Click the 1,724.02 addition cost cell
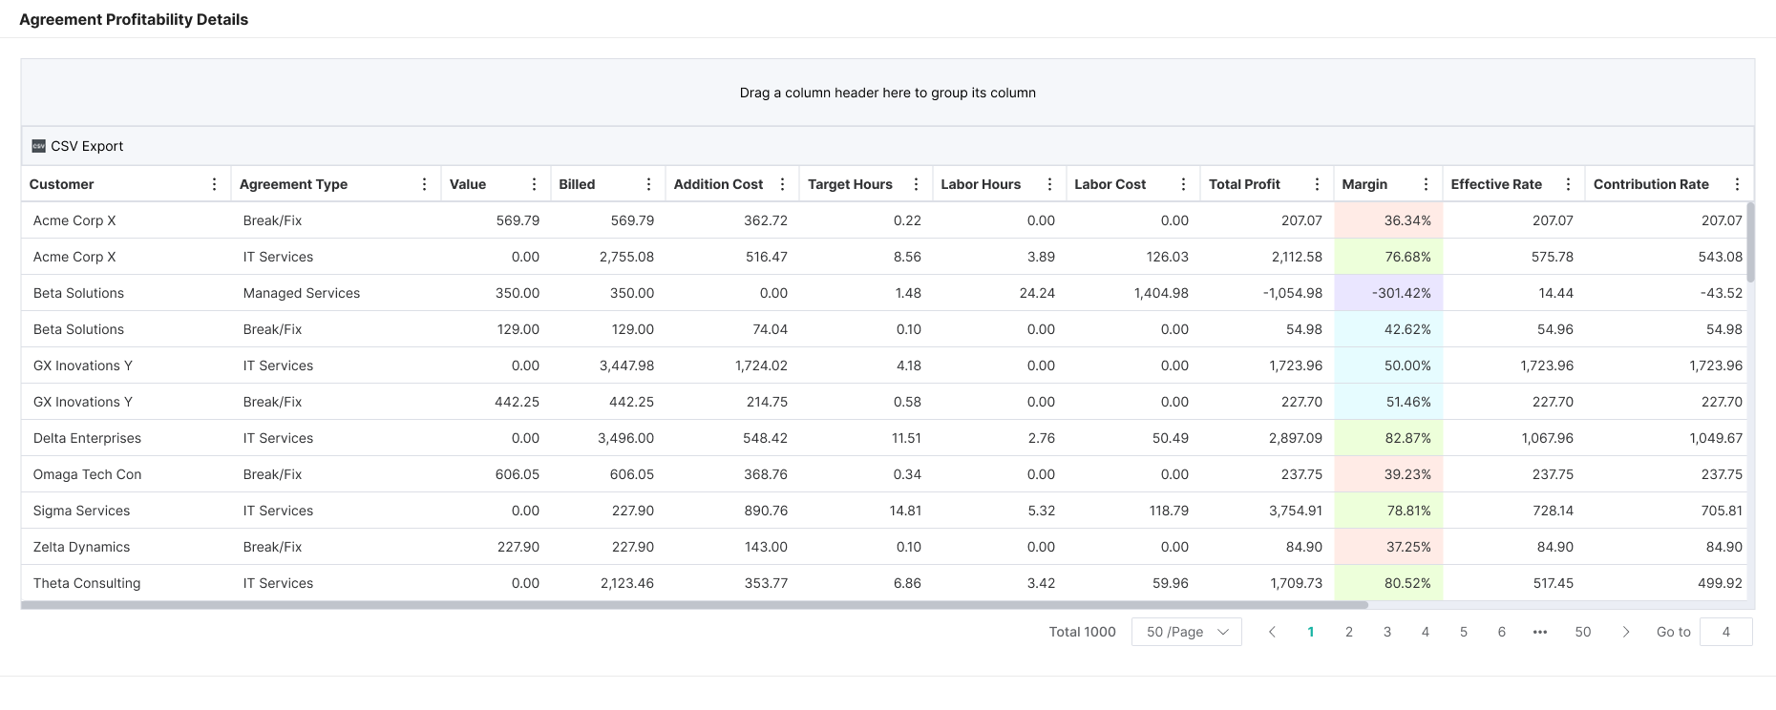This screenshot has height=710, width=1776. pyautogui.click(x=732, y=365)
